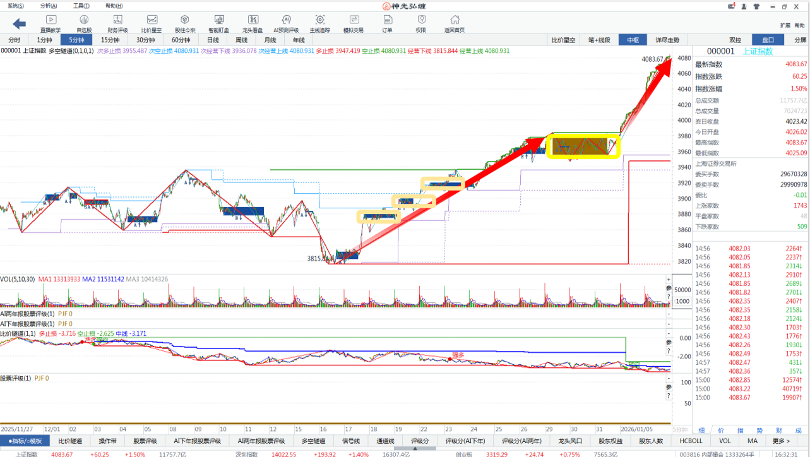Open the 分析(A) menu

click(x=48, y=6)
